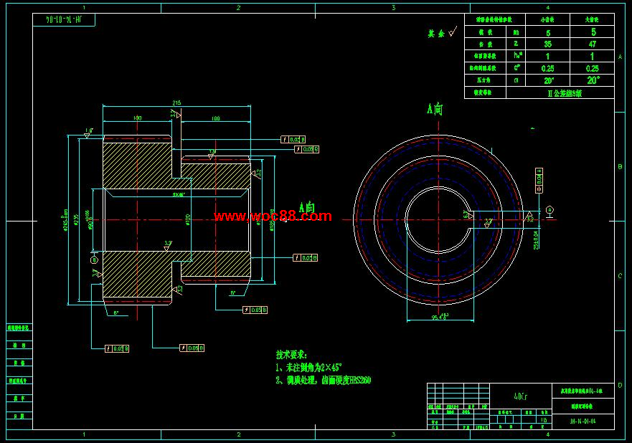Click the datum B circle marker
The width and height of the screenshot is (632, 443).
(x=94, y=260)
